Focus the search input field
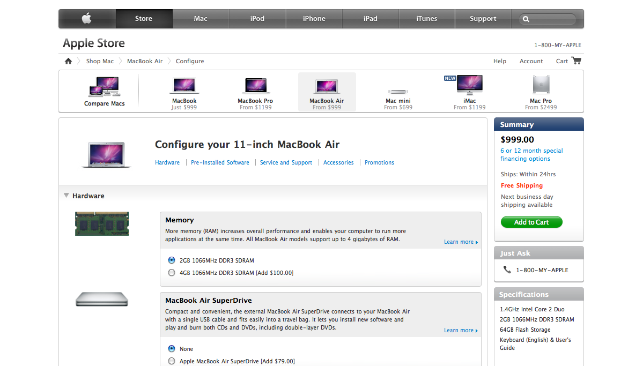Screen dimensions: 643x366 [548, 19]
